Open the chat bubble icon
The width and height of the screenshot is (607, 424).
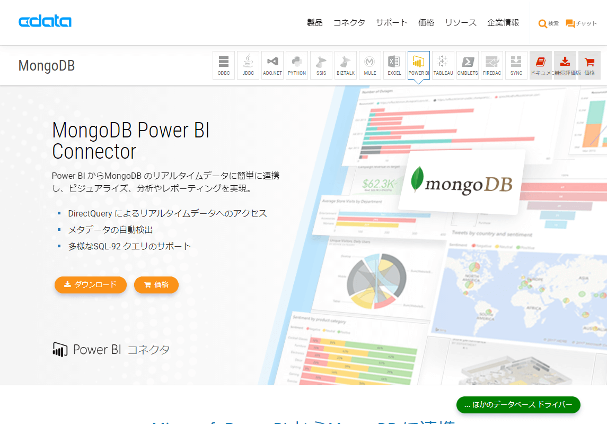570,24
